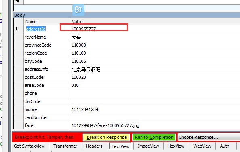Image resolution: width=240 pixels, height=152 pixels.
Task: Click the Break on Response button
Action: tap(106, 137)
